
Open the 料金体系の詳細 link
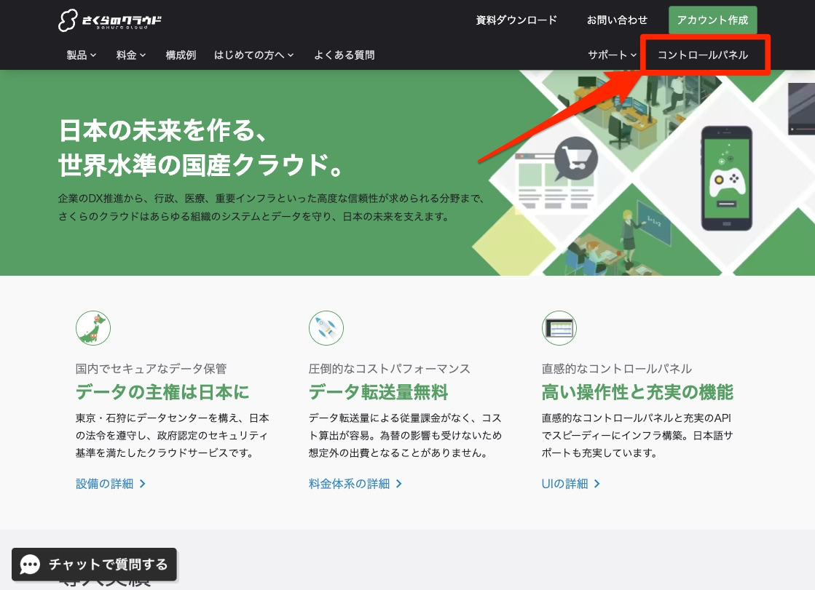[355, 484]
